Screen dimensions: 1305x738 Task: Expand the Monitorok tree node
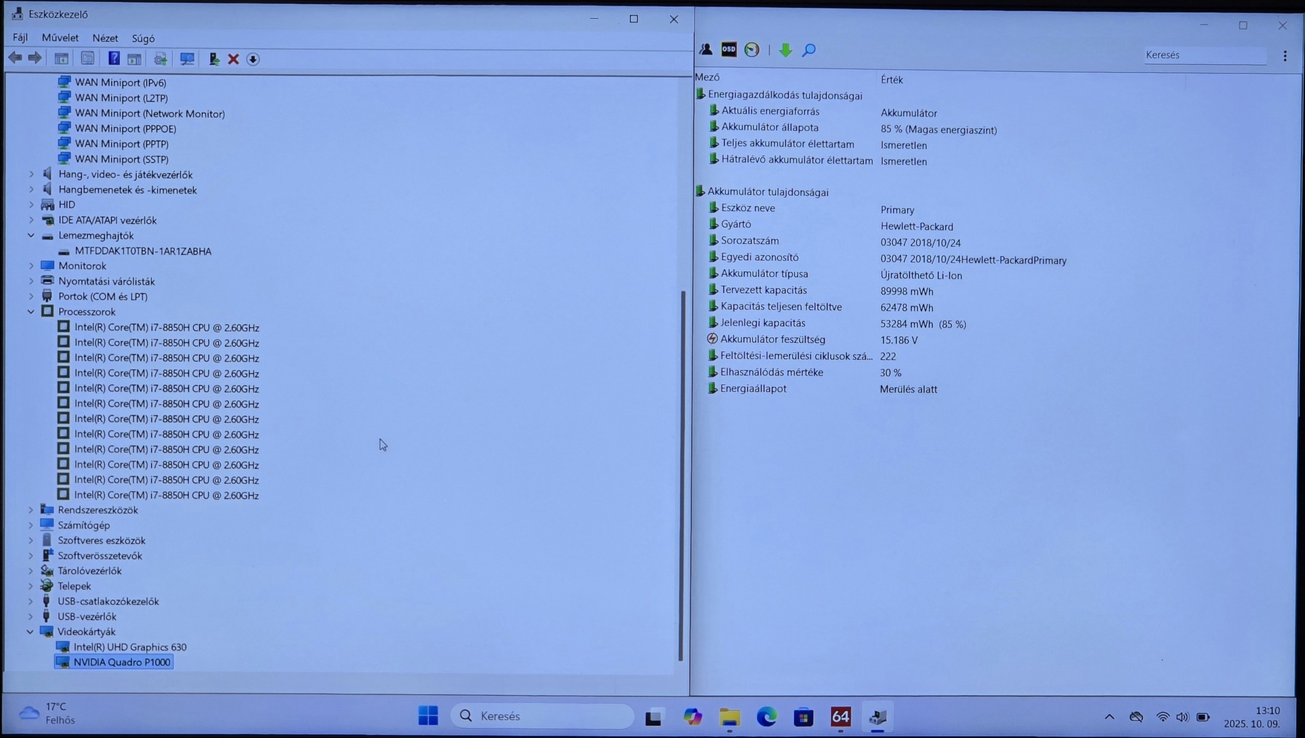[x=31, y=266]
